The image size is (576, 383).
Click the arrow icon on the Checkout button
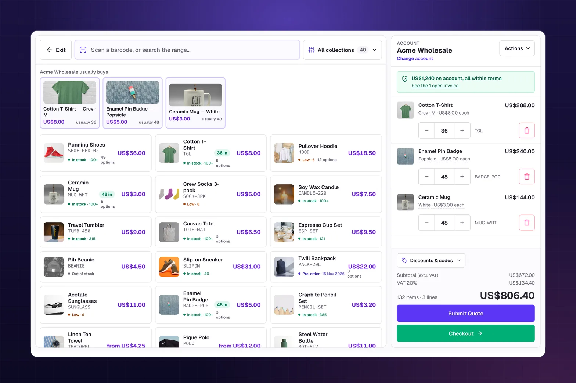(x=480, y=333)
